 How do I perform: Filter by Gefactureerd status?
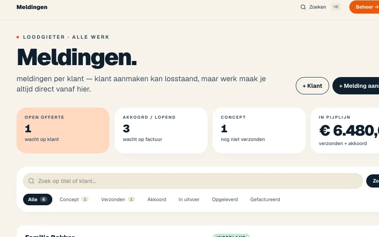[265, 199]
